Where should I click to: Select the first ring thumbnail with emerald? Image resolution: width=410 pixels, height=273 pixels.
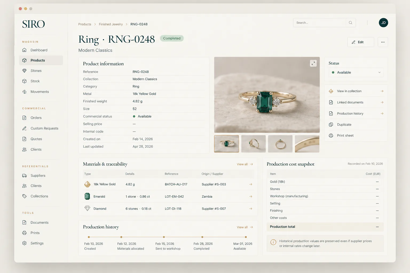226,144
